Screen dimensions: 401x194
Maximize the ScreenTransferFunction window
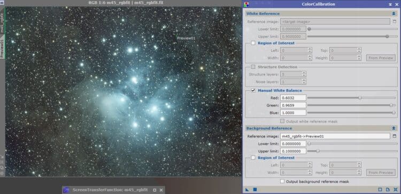click(x=155, y=190)
